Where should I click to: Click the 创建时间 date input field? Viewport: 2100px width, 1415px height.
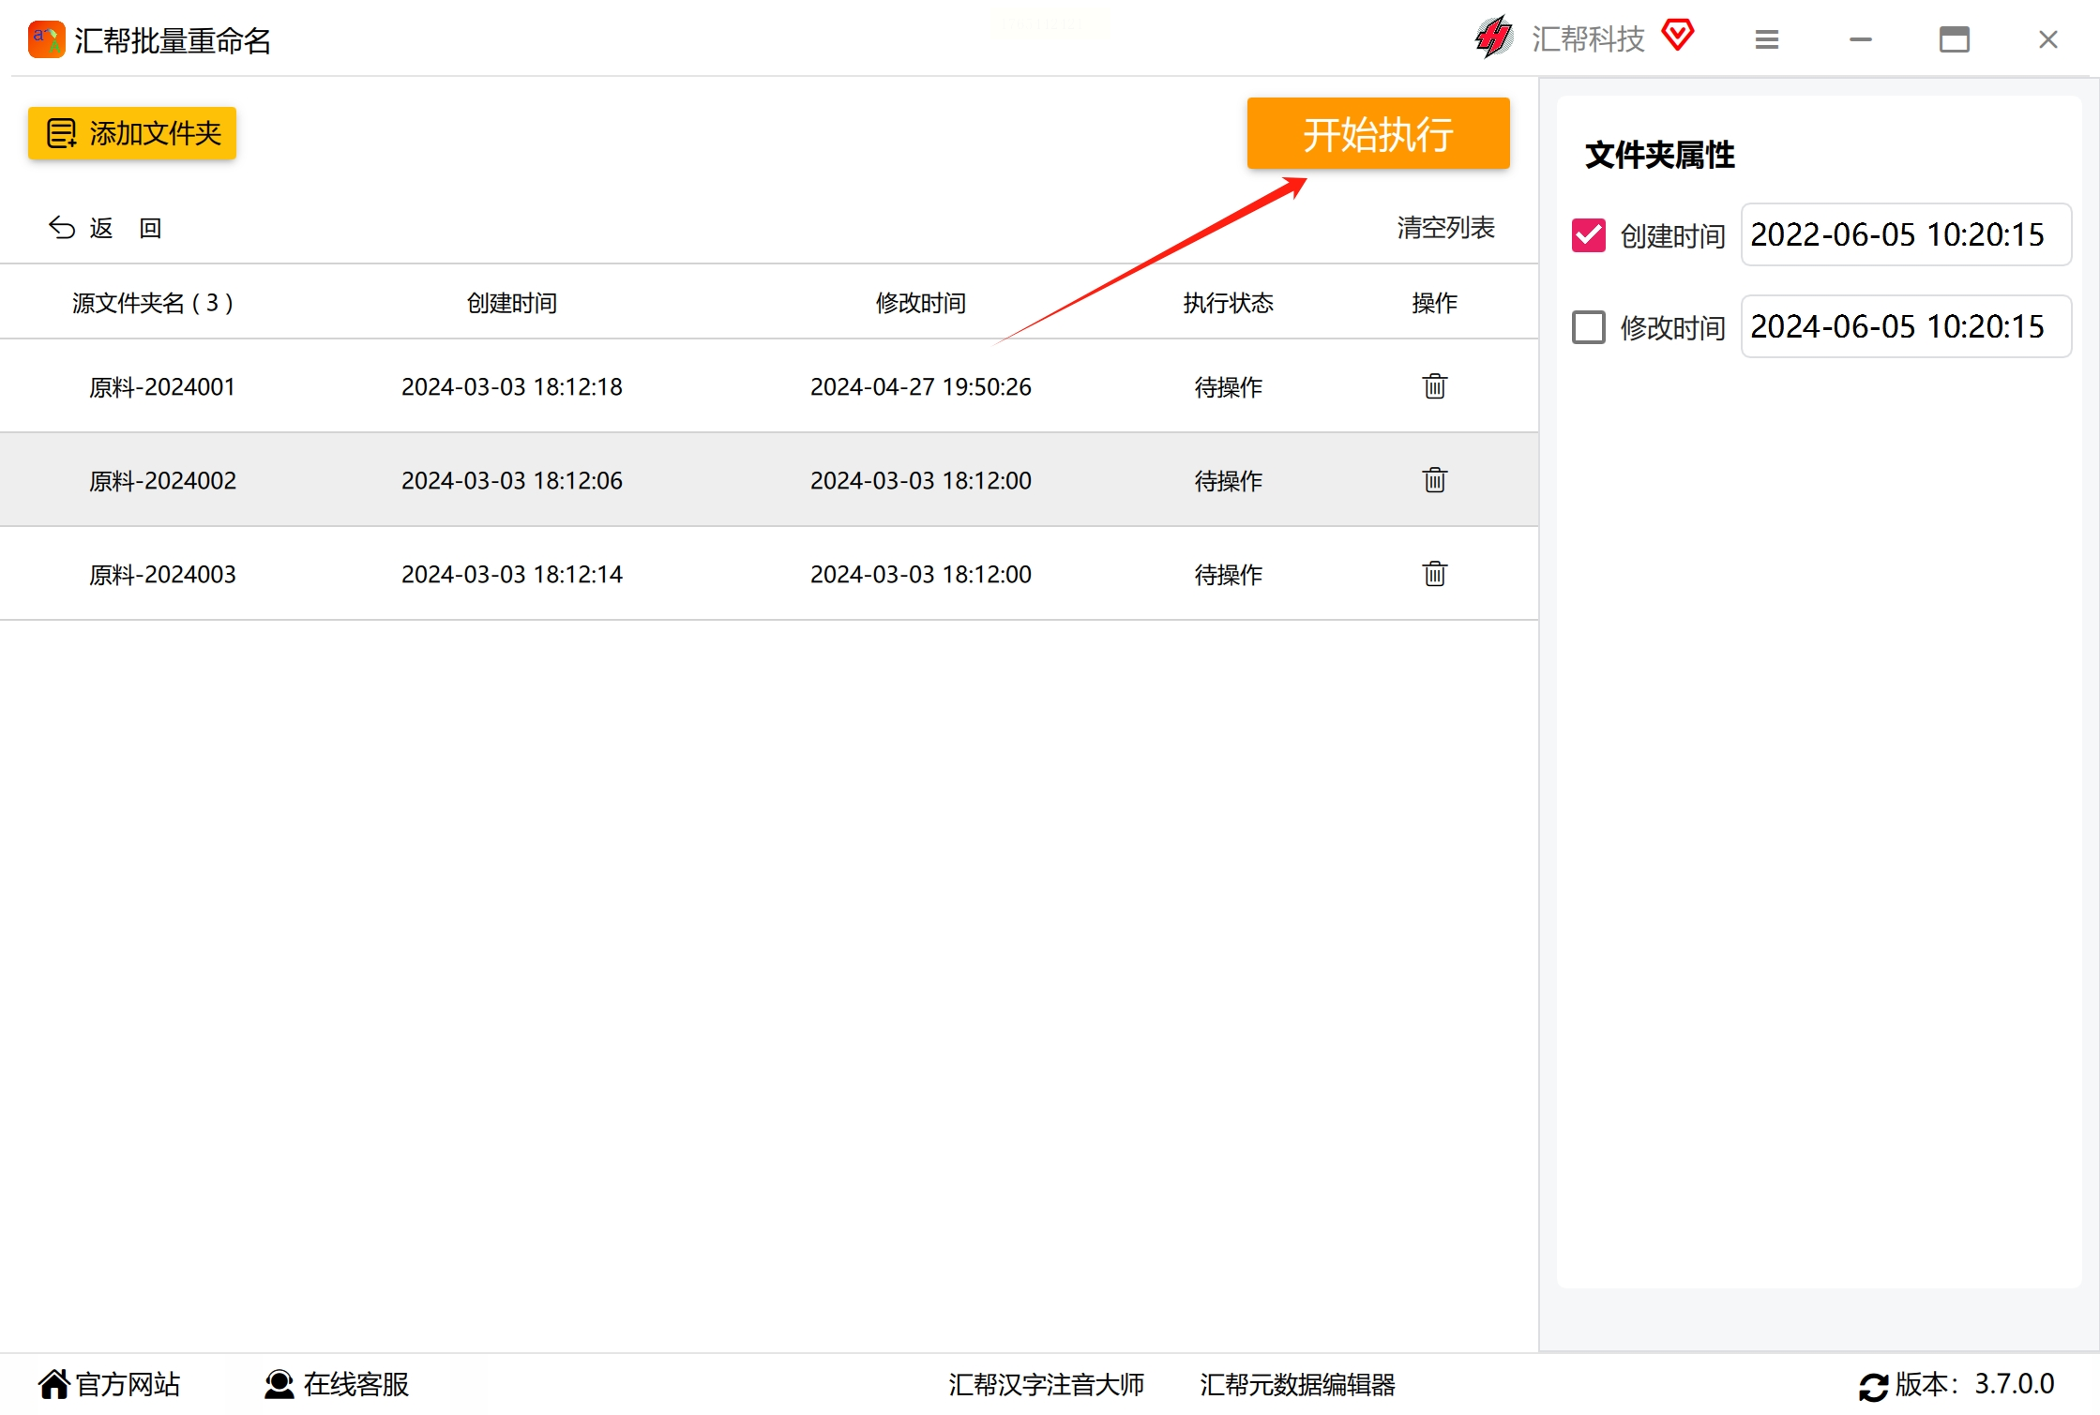pyautogui.click(x=1904, y=235)
